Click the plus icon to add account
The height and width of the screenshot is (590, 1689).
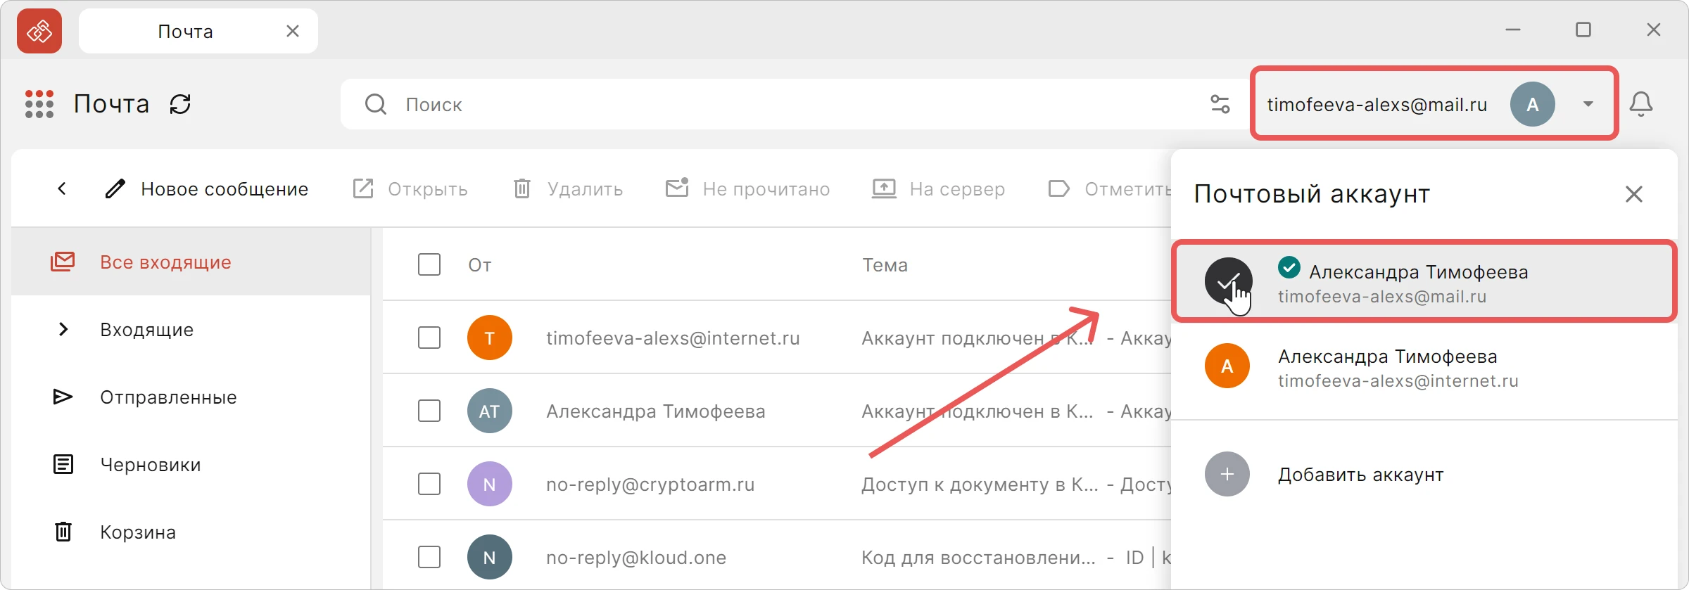pyautogui.click(x=1227, y=474)
